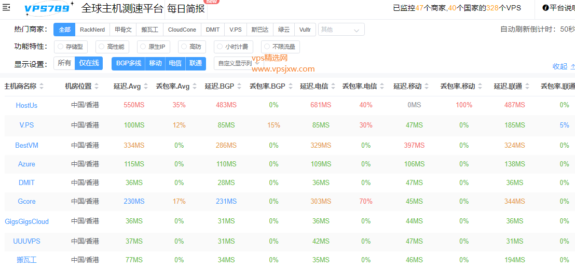Image resolution: width=575 pixels, height=268 pixels.
Task: Click the platform info icon
Action: (x=545, y=8)
